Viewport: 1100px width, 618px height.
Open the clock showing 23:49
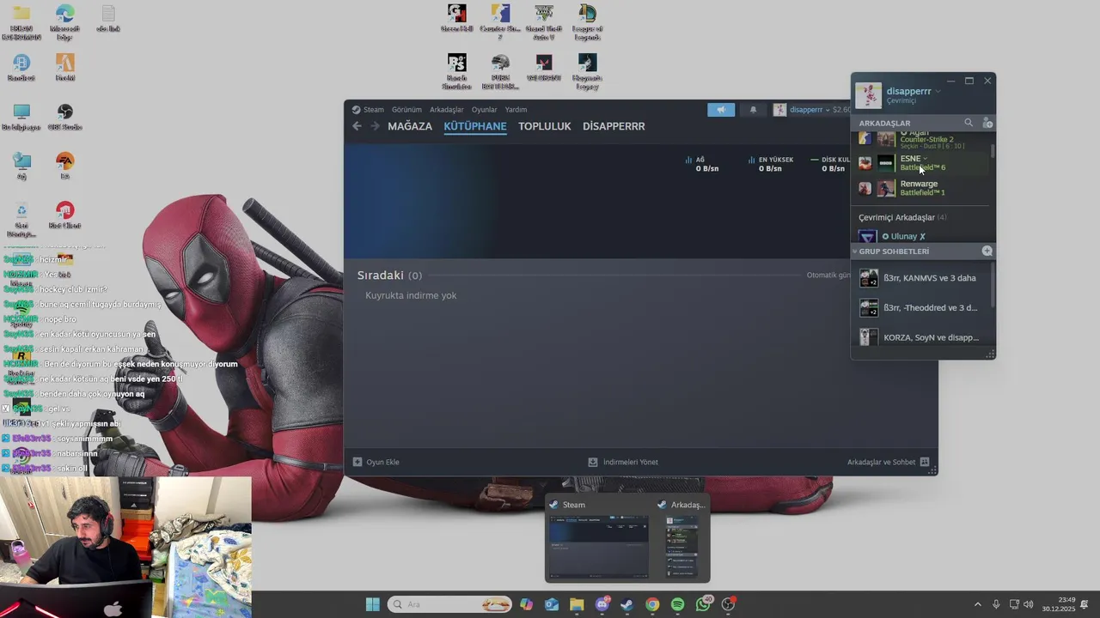coord(1059,604)
